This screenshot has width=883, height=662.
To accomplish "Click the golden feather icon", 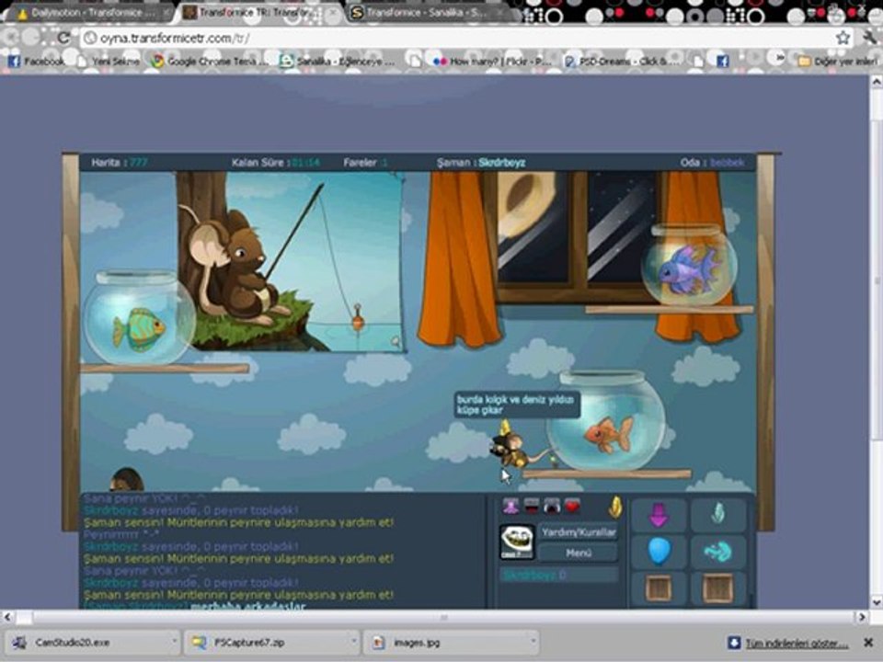I will [x=615, y=508].
